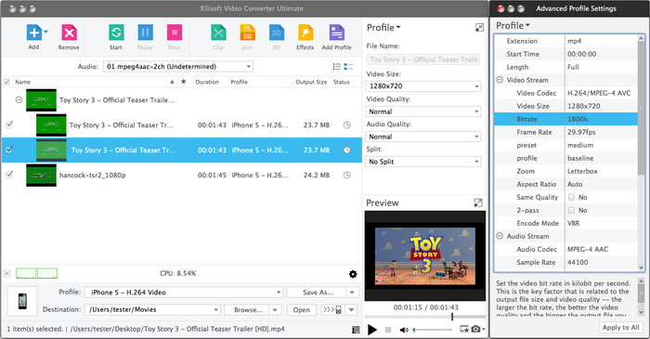650x339 pixels.
Task: Stop the preview playback
Action: point(388,330)
